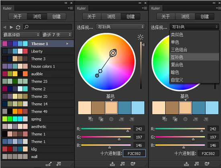Choose 三色组合 from the rule list

[194, 50]
